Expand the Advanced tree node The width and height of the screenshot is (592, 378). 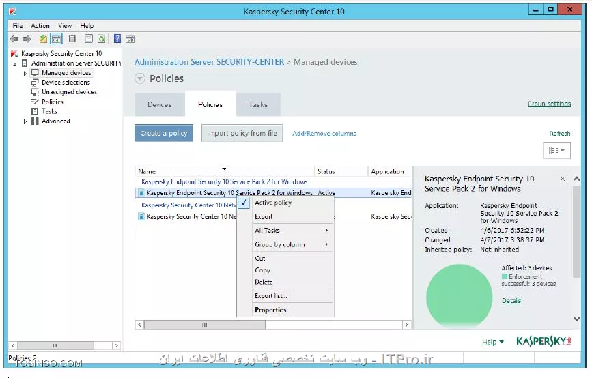pos(25,121)
